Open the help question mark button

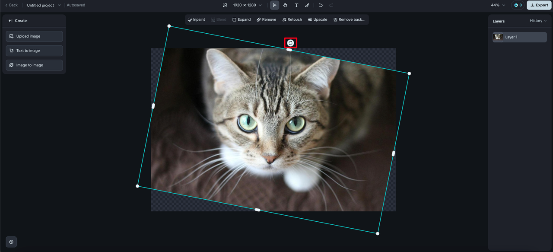pos(11,242)
